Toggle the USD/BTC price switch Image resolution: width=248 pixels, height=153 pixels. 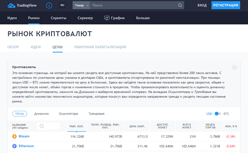pos(218,114)
